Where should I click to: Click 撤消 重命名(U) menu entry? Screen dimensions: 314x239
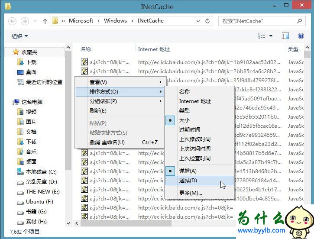point(120,142)
